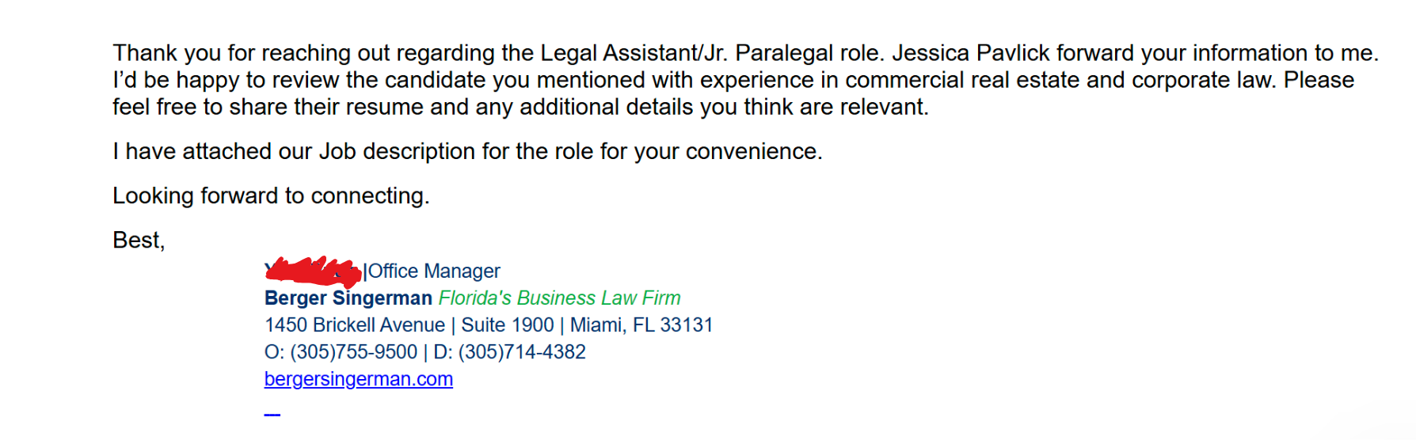Click the direct phone number (305)714-4382
The width and height of the screenshot is (1416, 440).
[522, 352]
